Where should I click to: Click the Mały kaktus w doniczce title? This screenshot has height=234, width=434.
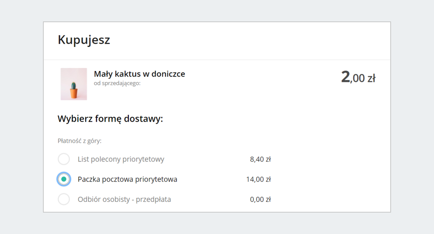pos(140,74)
